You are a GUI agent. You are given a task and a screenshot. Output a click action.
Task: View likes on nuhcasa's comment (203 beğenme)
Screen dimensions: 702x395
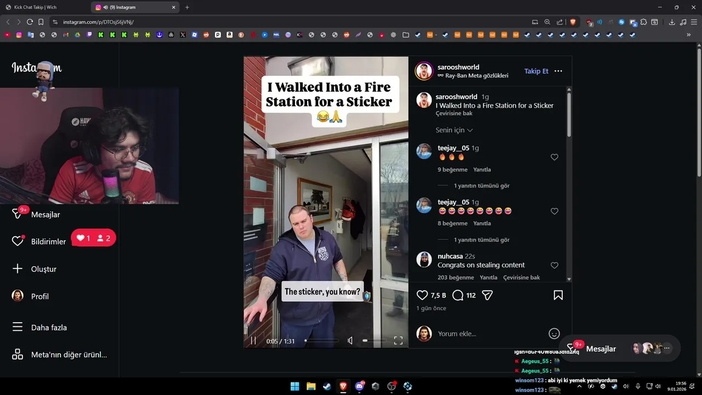click(456, 278)
